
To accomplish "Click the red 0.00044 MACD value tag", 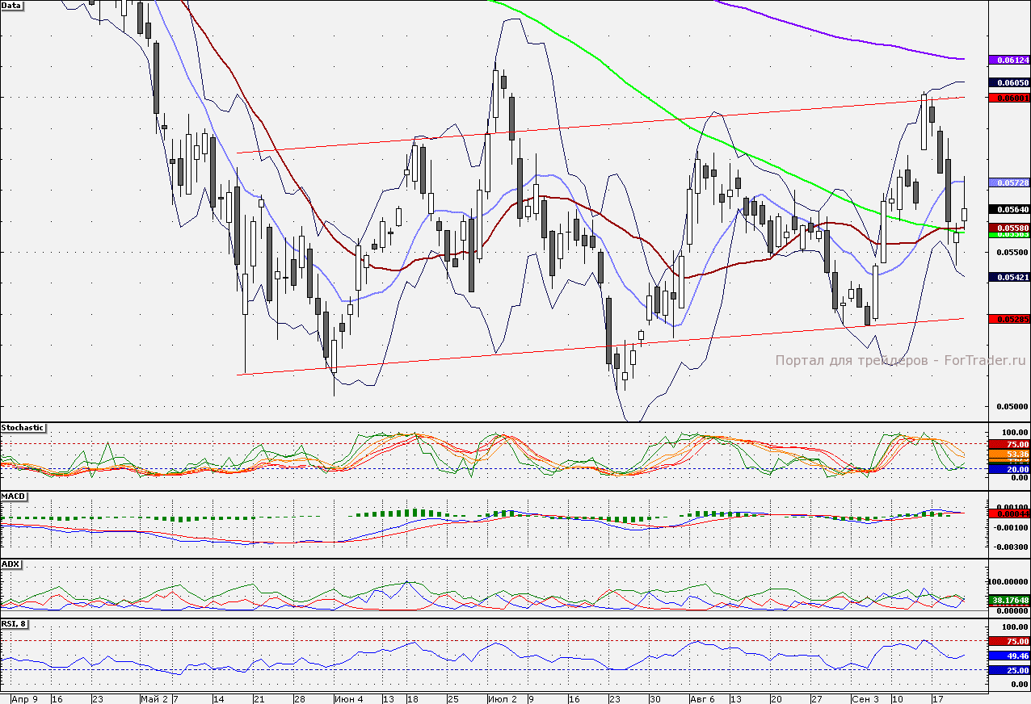I will [x=1008, y=513].
